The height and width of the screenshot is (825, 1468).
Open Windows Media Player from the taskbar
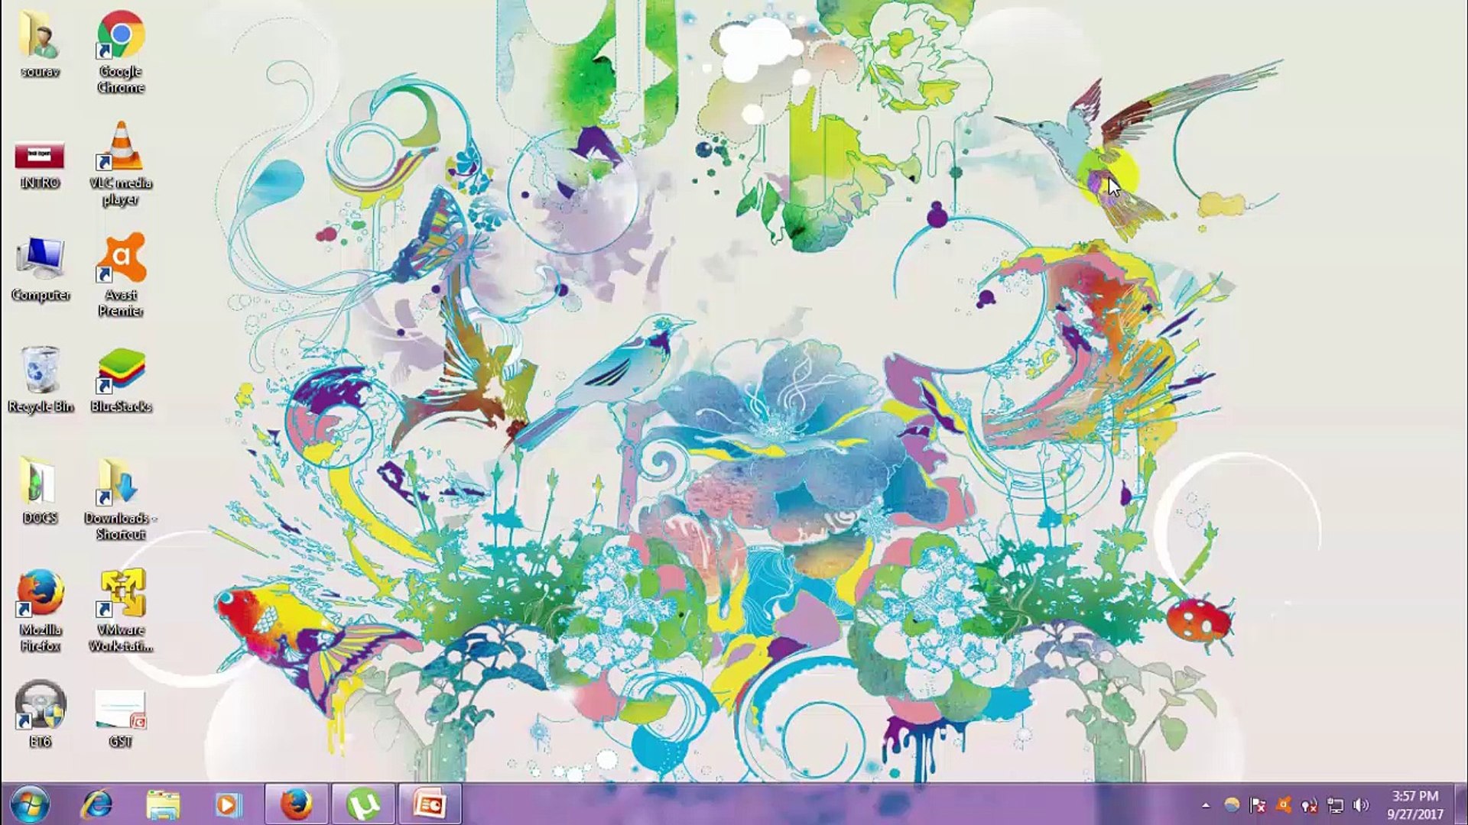[x=227, y=804]
